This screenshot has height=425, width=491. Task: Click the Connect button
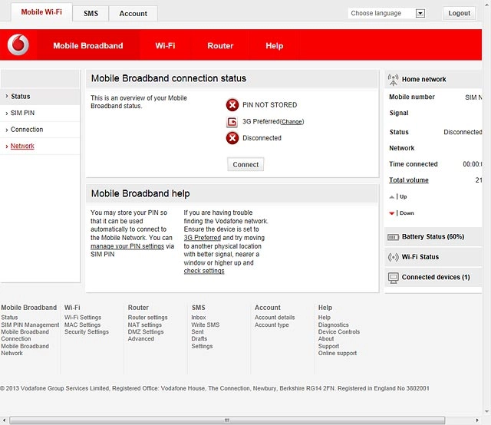tap(245, 164)
